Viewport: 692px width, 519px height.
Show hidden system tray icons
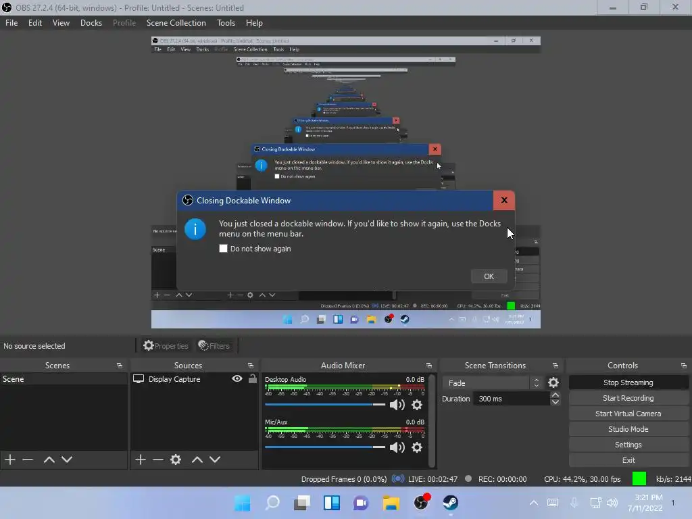pos(534,503)
